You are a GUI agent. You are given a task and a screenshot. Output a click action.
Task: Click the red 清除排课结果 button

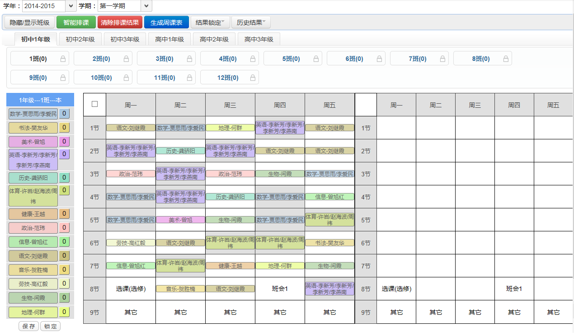click(x=120, y=23)
